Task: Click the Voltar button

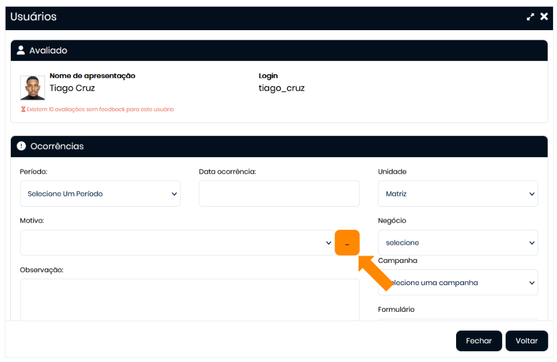Action: tap(526, 341)
